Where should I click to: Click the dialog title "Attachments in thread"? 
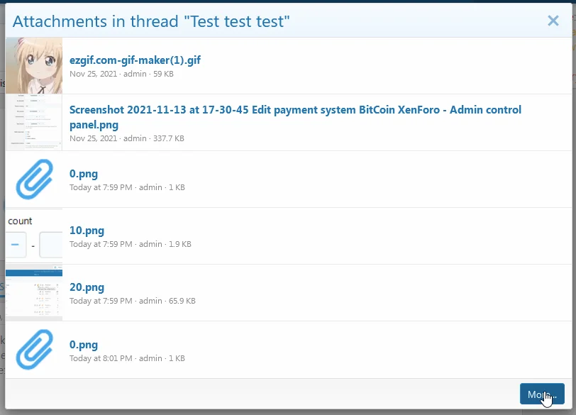click(x=151, y=21)
